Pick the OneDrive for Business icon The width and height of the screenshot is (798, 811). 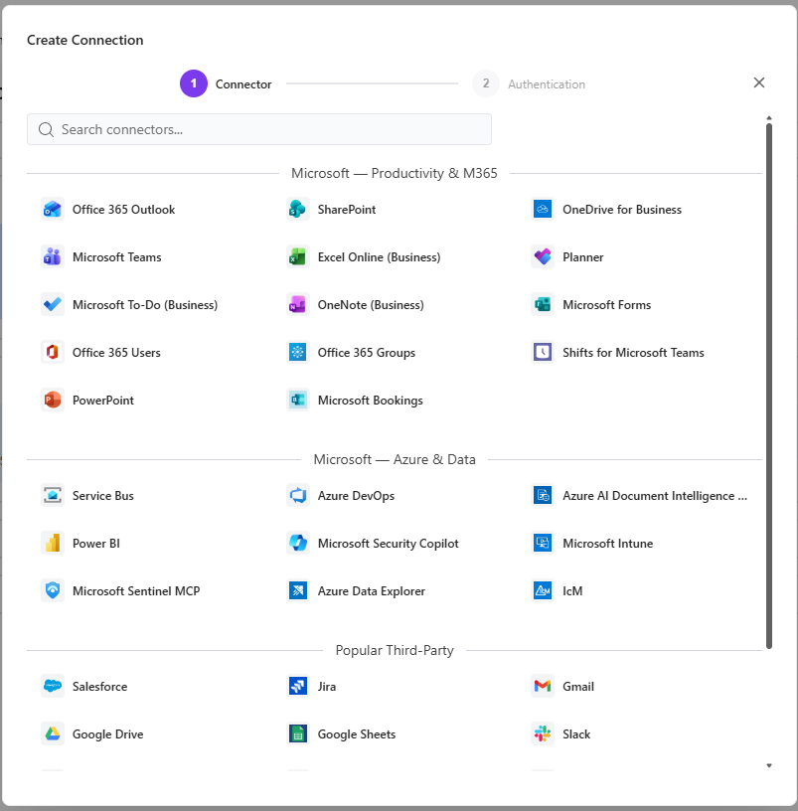tap(543, 210)
